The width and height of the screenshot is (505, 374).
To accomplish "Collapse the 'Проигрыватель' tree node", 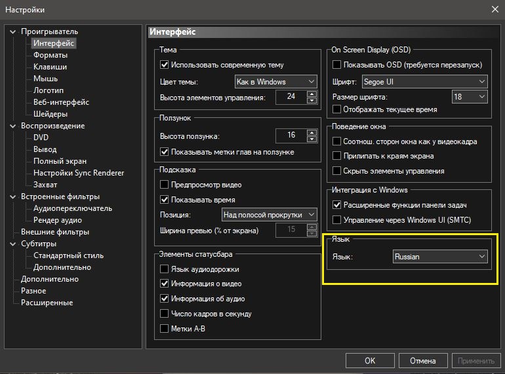I will pos(13,31).
